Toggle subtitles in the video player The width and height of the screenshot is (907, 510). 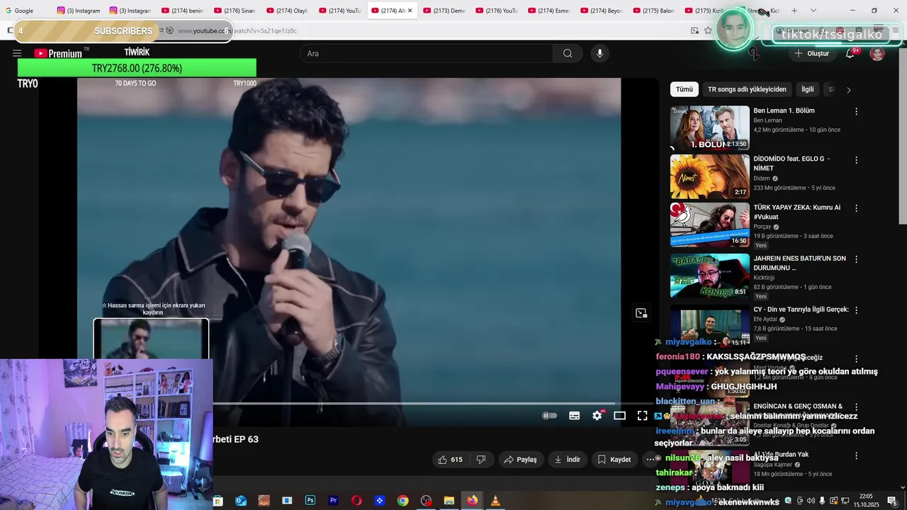[x=575, y=416]
